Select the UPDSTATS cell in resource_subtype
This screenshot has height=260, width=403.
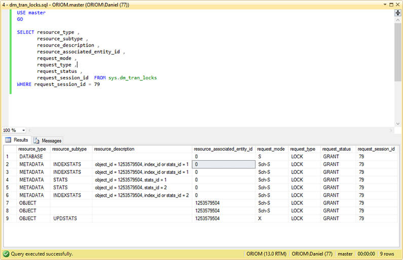click(65, 219)
